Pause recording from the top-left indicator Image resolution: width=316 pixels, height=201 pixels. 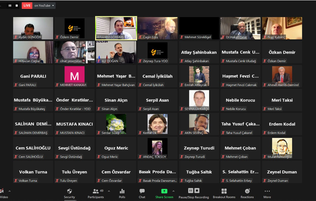click(10, 5)
